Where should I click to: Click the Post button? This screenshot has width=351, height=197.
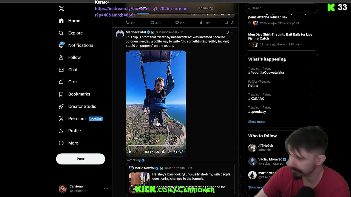[80, 159]
